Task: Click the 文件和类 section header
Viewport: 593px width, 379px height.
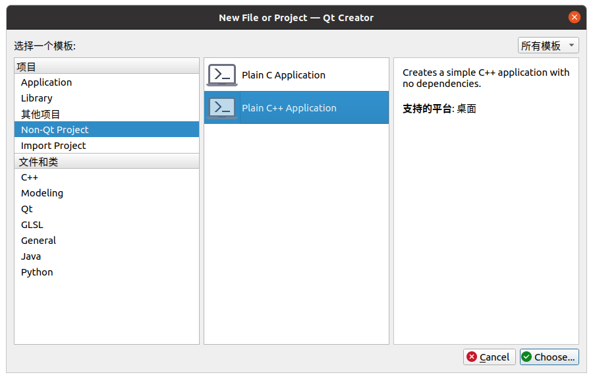Action: 107,161
